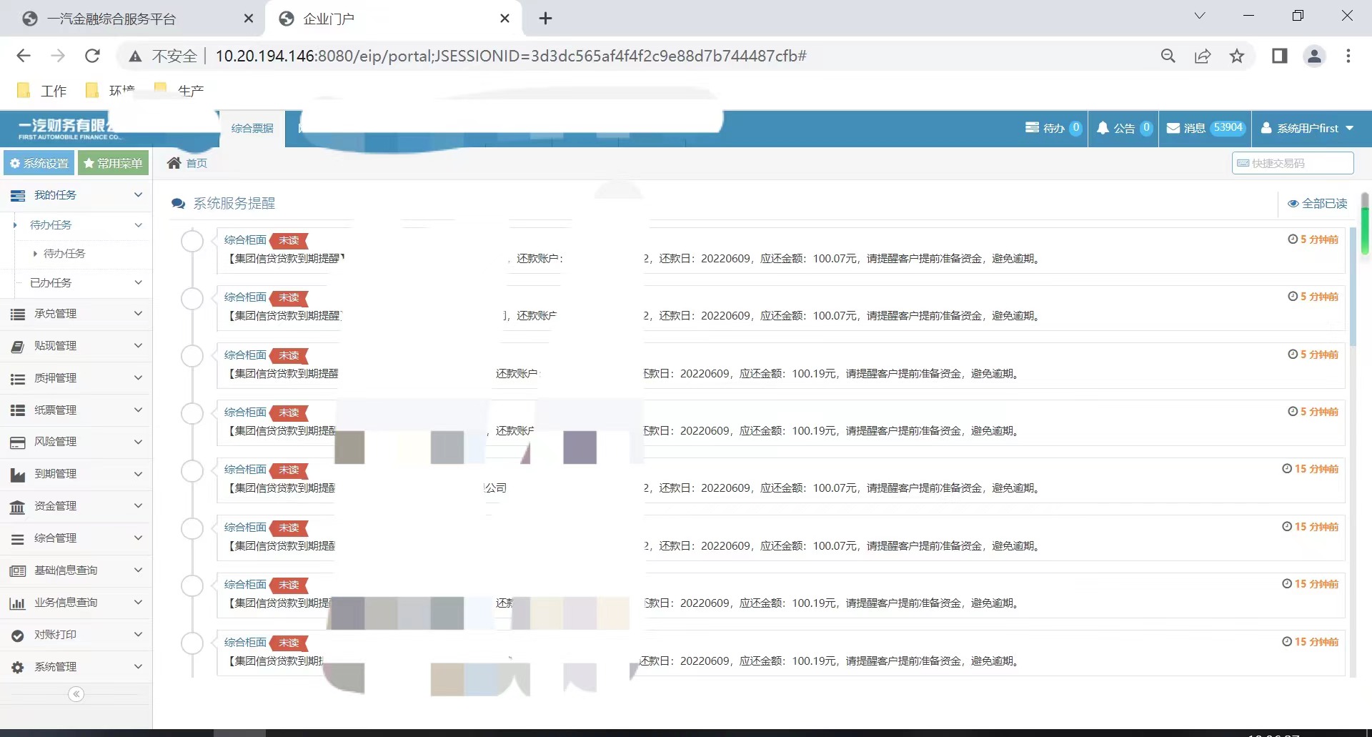The height and width of the screenshot is (737, 1372).
Task: Collapse the 我的任务 menu chevron
Action: pos(138,195)
